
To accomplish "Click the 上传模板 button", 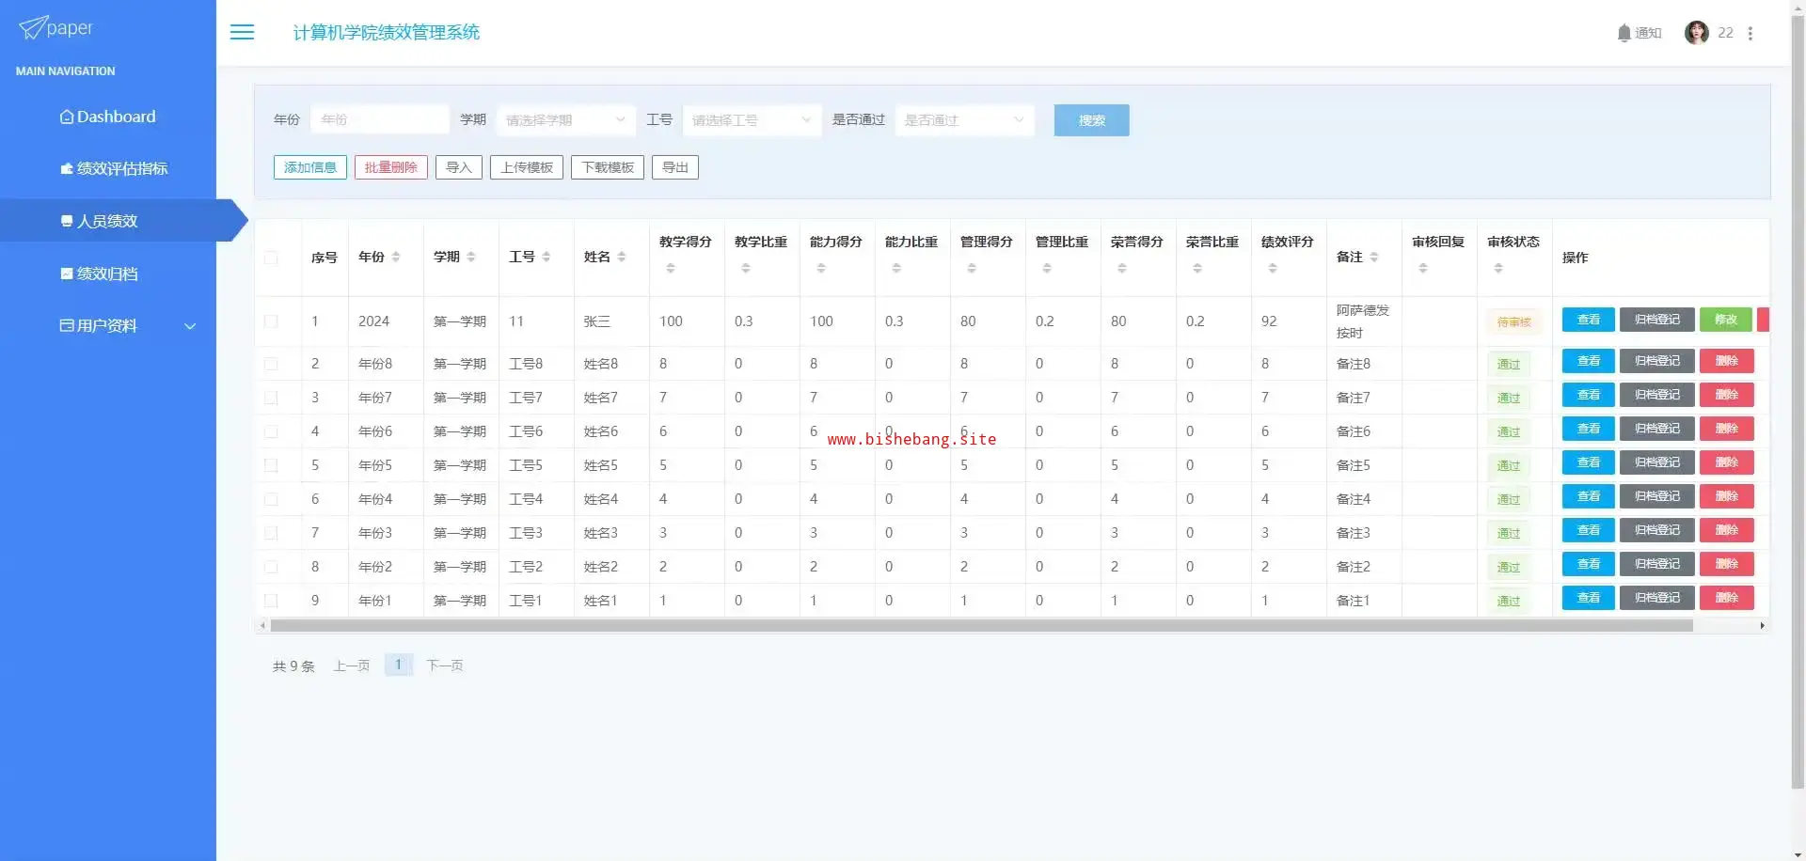I will pos(527,167).
